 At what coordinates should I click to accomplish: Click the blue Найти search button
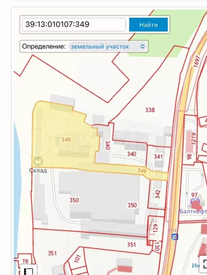coord(148,25)
